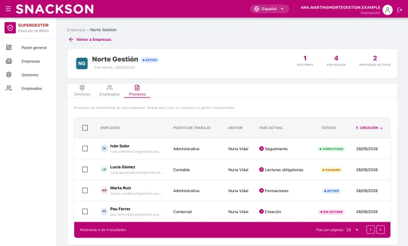Click the PF avatar for Pau Ferrer
The image size is (408, 246).
click(104, 211)
